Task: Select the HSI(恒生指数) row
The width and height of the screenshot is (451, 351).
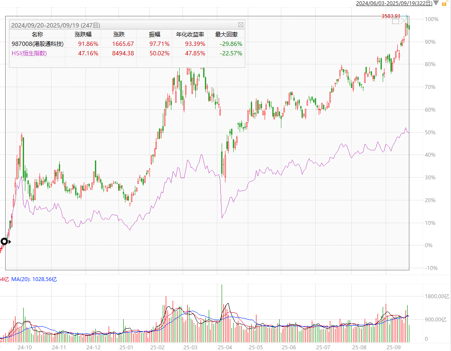Action: pyautogui.click(x=29, y=53)
